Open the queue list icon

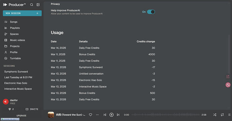pos(229,115)
